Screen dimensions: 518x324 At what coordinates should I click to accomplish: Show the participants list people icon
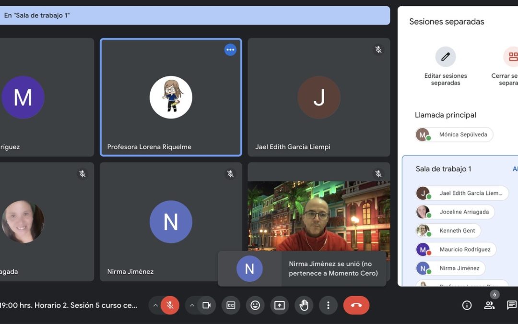(x=489, y=305)
